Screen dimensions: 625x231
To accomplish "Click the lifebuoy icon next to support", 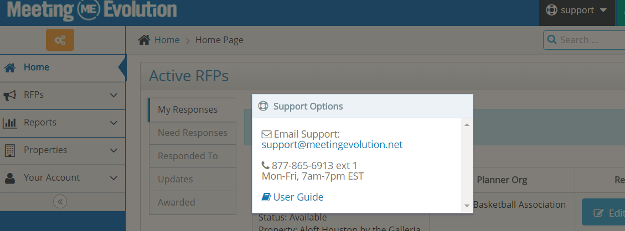I will click(x=551, y=11).
